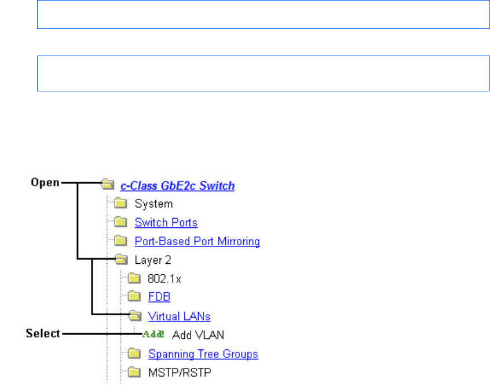490x387 pixels.
Task: Select the System tree label
Action: [153, 204]
